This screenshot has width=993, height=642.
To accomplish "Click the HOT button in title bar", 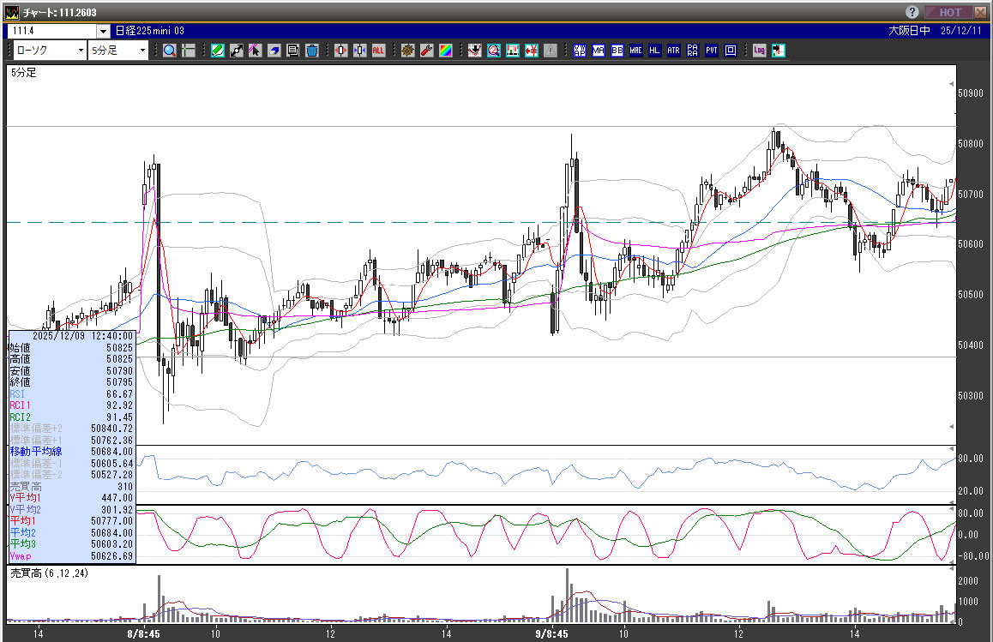I will click(949, 12).
